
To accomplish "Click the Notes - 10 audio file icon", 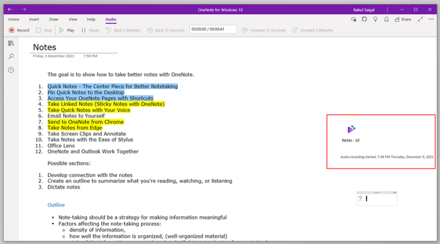I will pyautogui.click(x=351, y=129).
